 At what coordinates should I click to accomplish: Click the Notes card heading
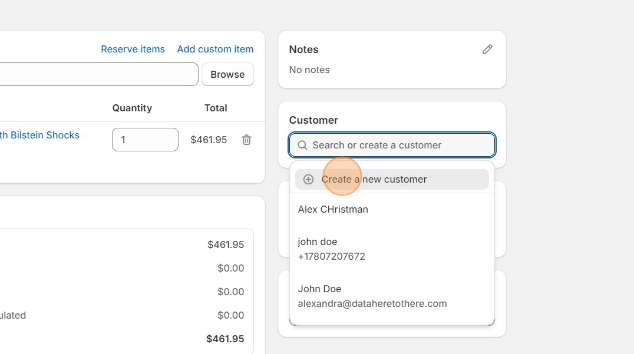coord(303,49)
